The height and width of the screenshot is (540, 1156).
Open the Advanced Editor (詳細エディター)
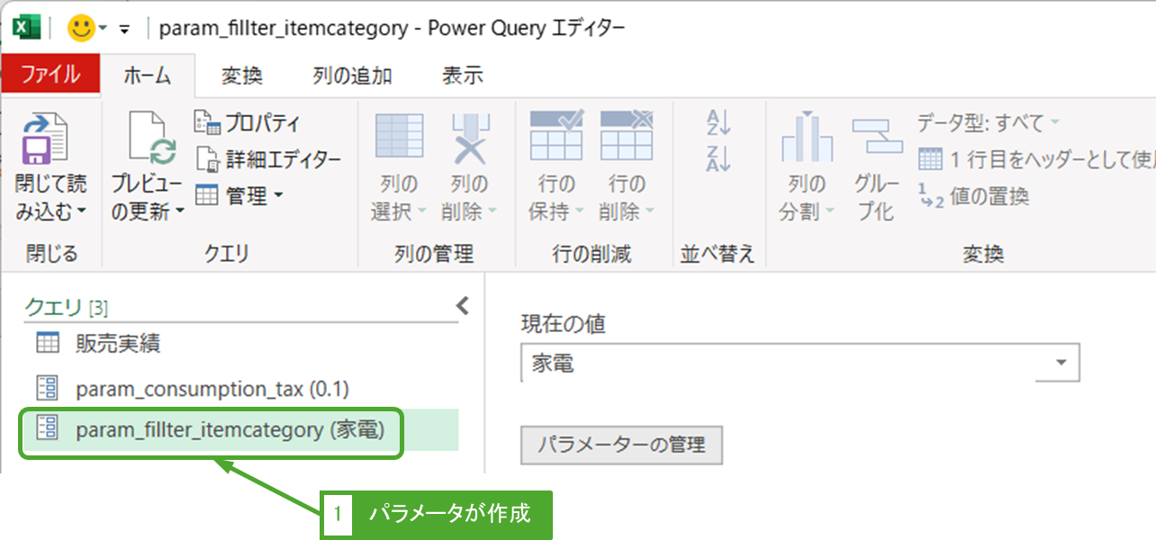269,159
